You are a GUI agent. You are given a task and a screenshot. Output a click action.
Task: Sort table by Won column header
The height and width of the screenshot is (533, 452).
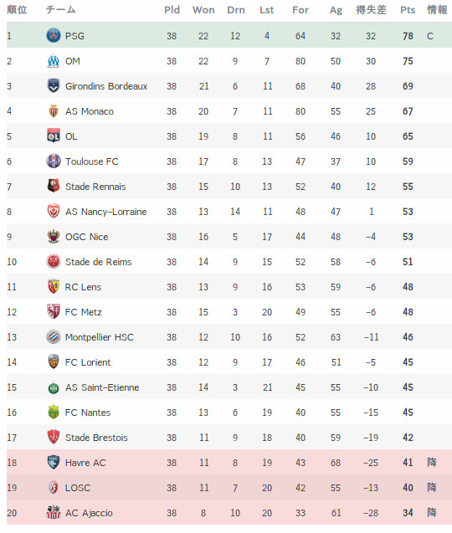tap(203, 10)
